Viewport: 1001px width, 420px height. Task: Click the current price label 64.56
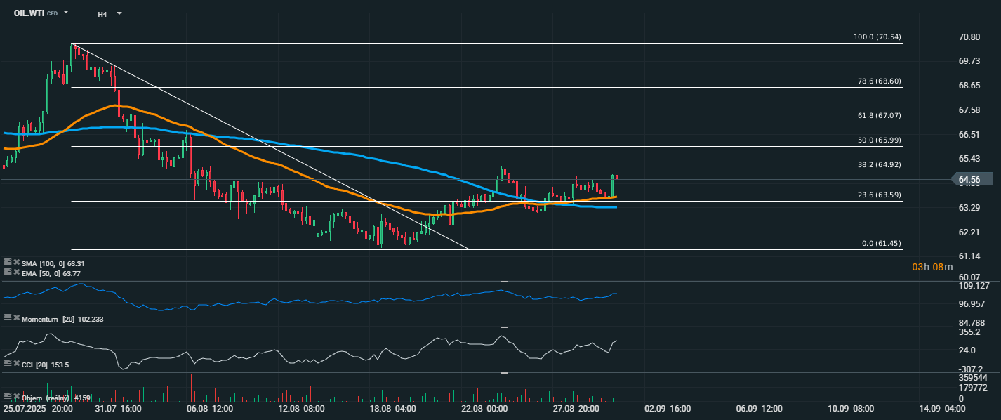point(969,180)
